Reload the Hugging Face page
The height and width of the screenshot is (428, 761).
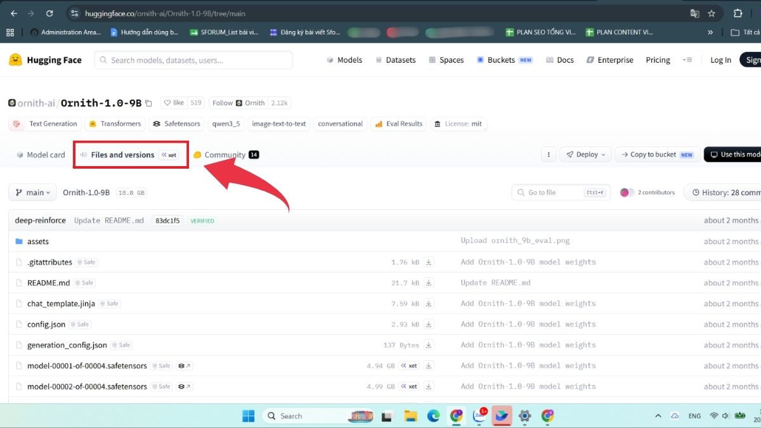tap(49, 13)
